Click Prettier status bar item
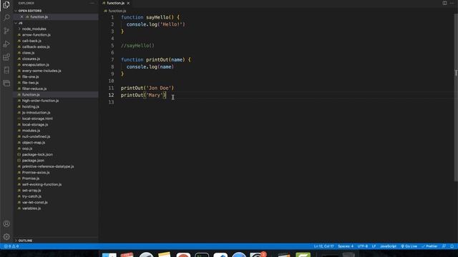This screenshot has width=458, height=257. pyautogui.click(x=429, y=246)
